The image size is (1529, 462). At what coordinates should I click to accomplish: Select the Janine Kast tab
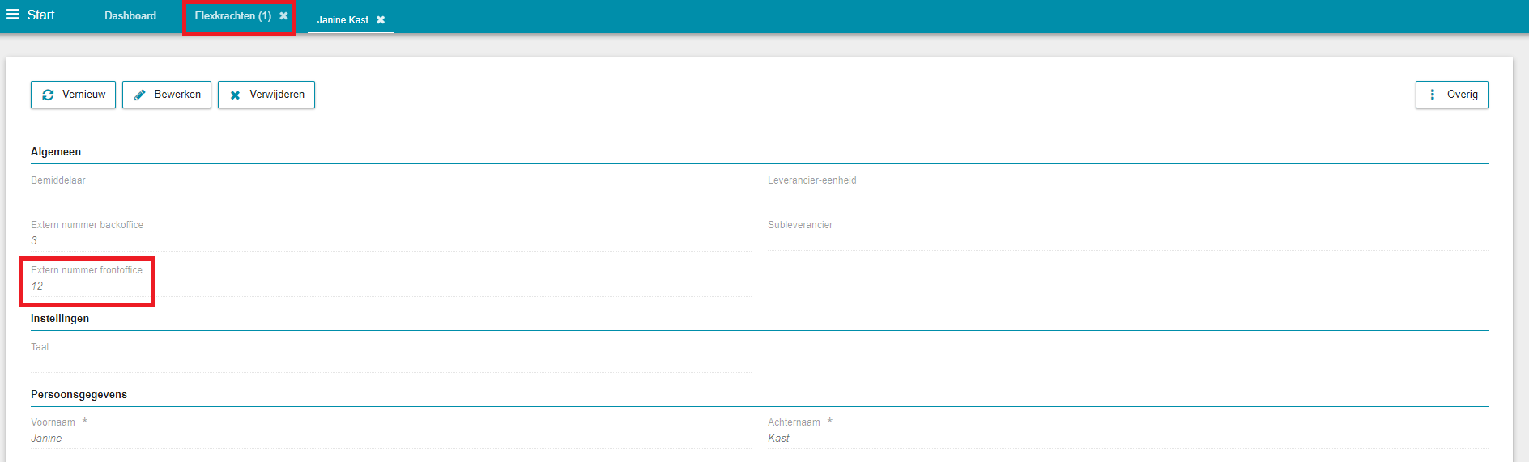pyautogui.click(x=343, y=20)
